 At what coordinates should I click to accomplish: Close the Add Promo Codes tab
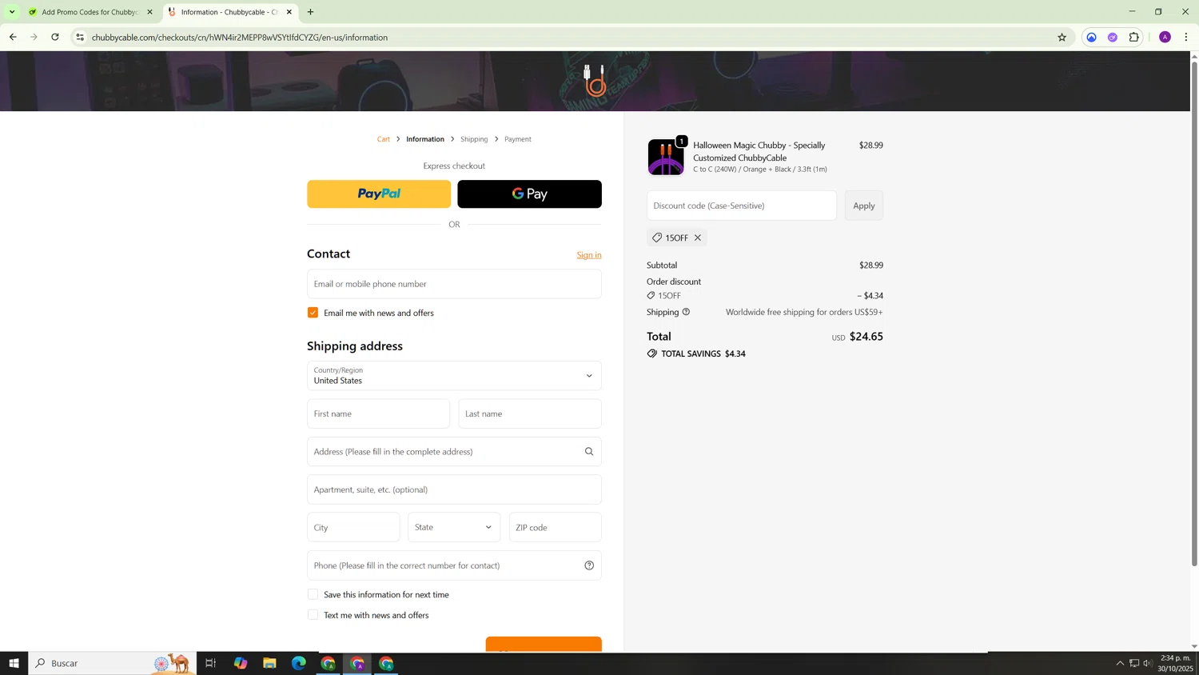click(x=149, y=12)
